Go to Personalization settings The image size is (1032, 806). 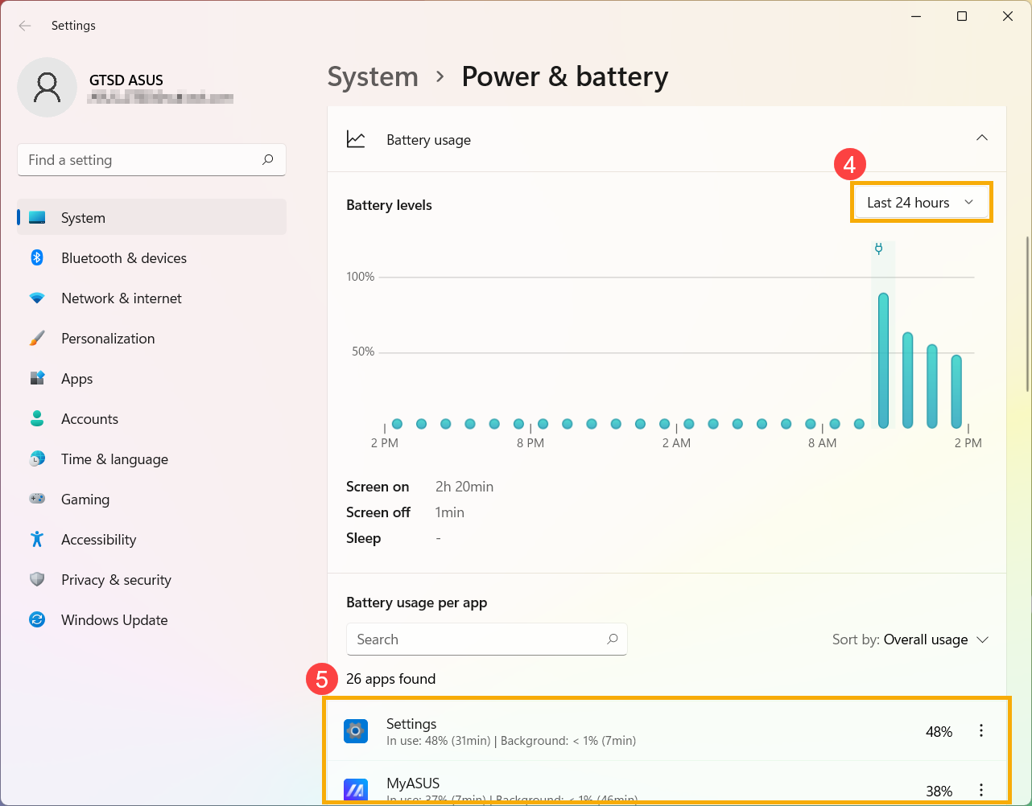point(151,338)
